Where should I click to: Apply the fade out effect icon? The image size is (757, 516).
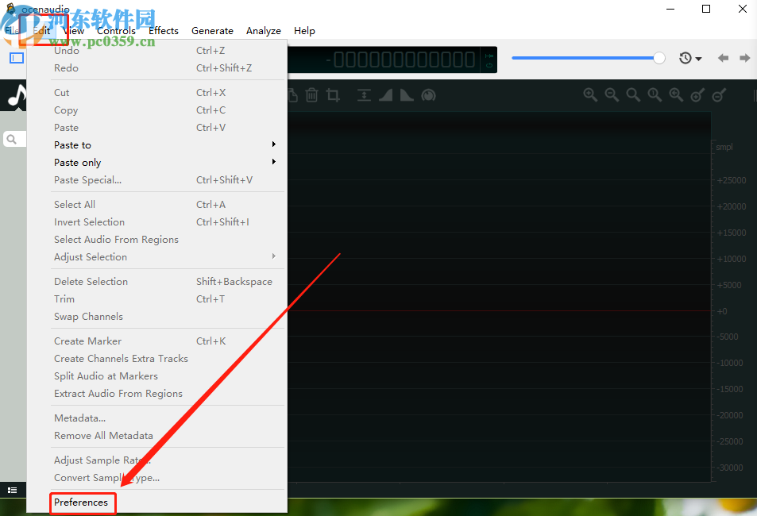[407, 95]
